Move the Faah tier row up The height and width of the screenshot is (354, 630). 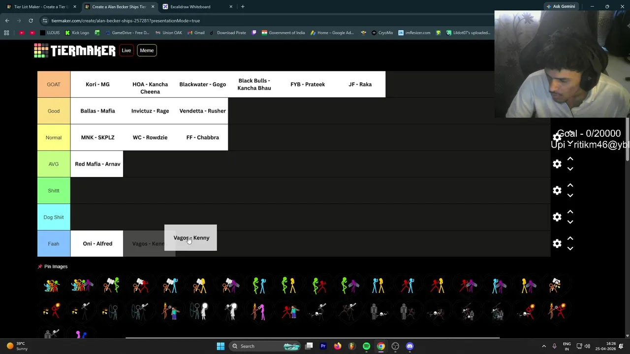570,238
